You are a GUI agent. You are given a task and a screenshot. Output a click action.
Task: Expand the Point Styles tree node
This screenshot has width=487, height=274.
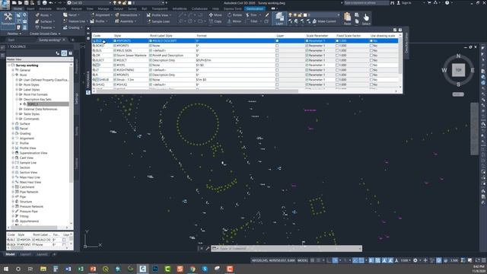17,84
